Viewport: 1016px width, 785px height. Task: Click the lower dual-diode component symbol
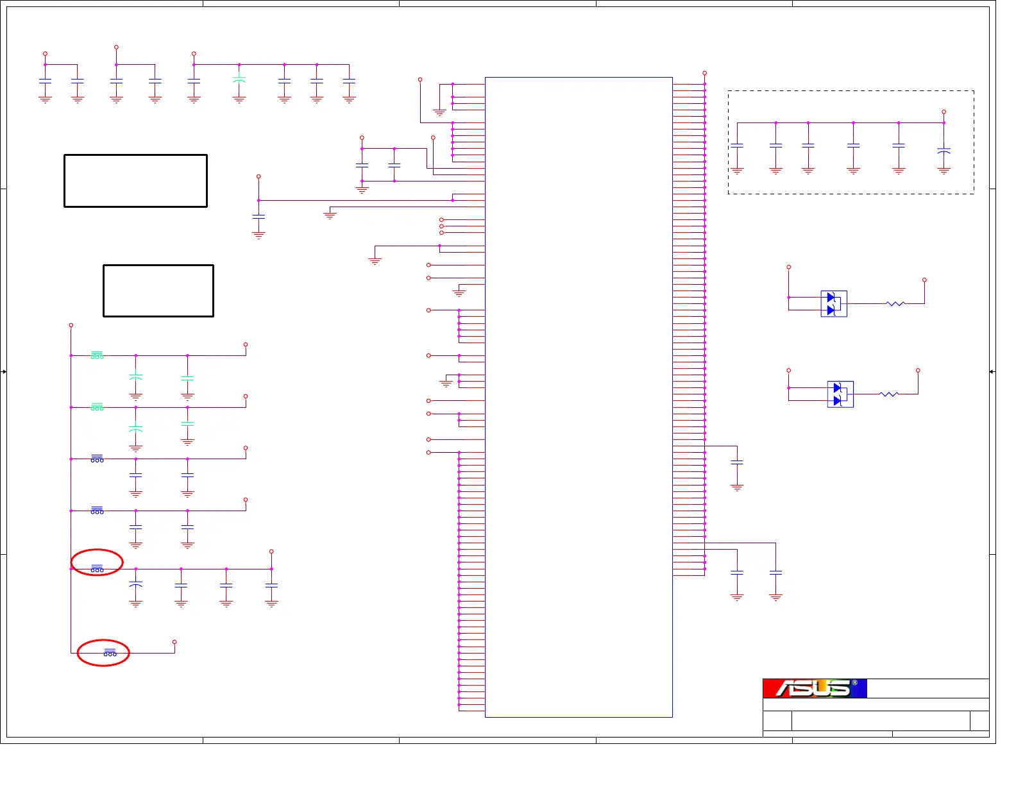tap(840, 394)
